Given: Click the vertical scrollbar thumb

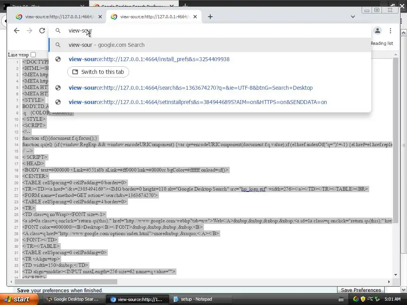Looking at the screenshot, I should coord(395,140).
